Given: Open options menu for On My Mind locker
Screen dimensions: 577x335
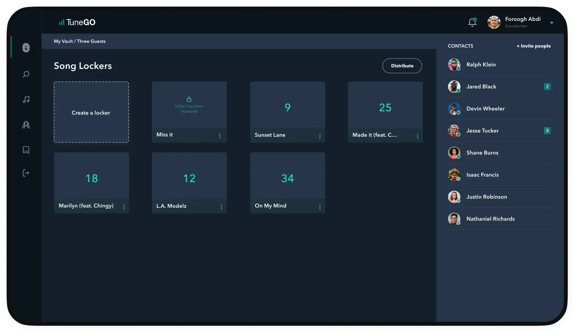Looking at the screenshot, I should (320, 207).
